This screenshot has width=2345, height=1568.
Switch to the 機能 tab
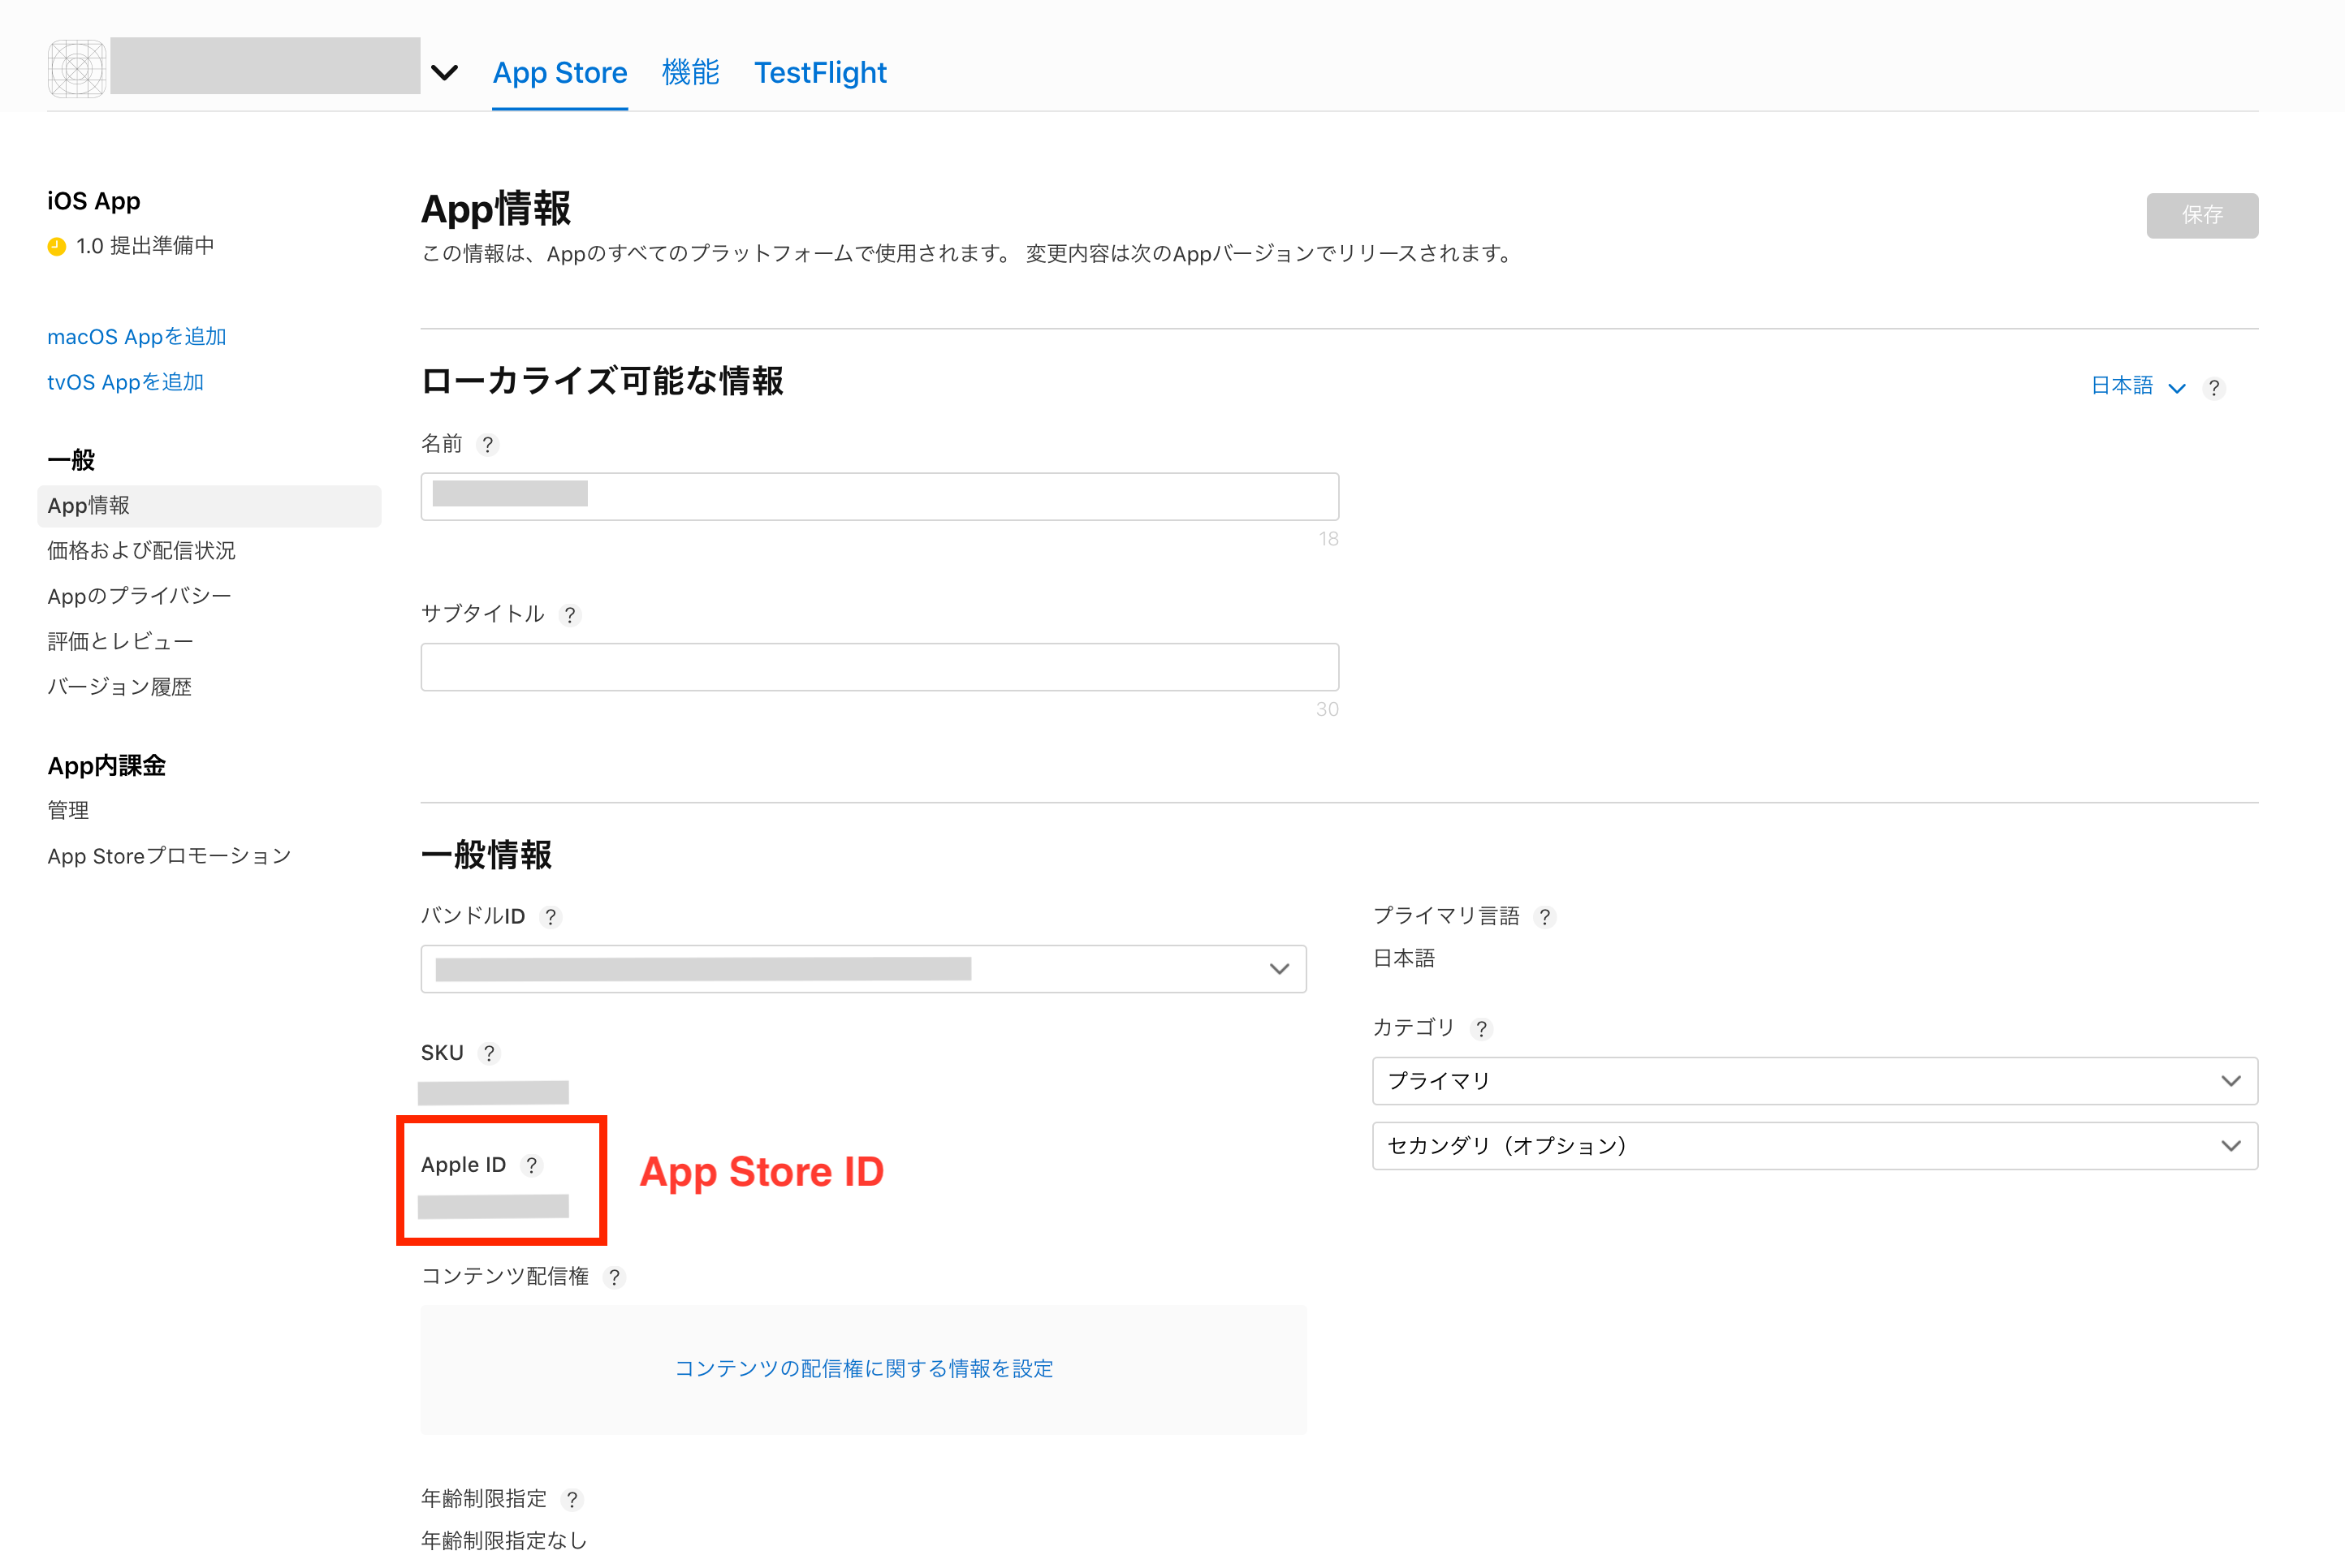tap(690, 73)
